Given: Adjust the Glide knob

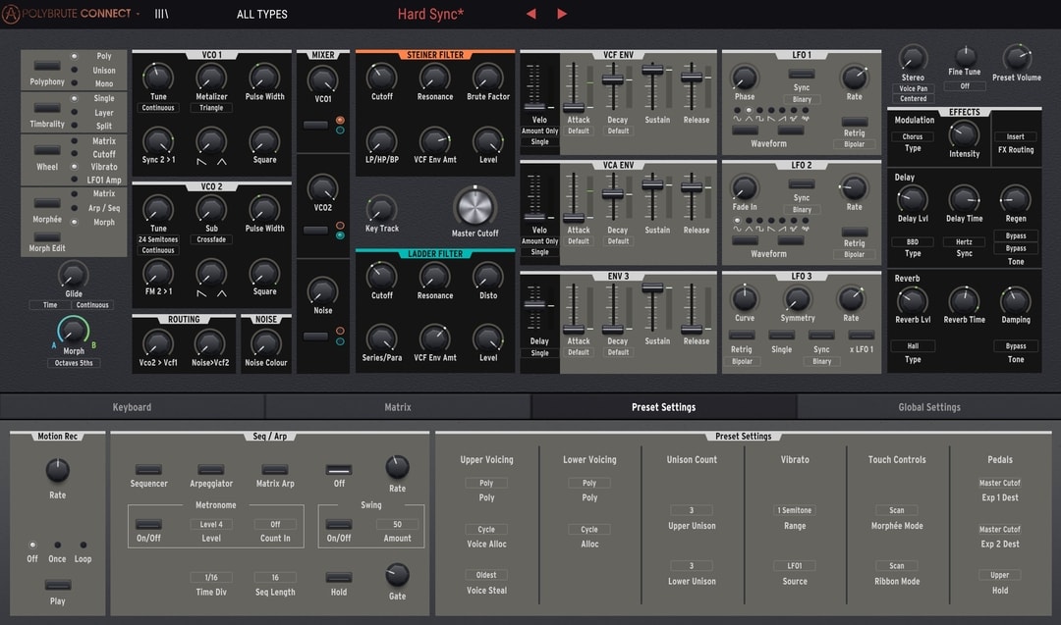Looking at the screenshot, I should (x=73, y=275).
